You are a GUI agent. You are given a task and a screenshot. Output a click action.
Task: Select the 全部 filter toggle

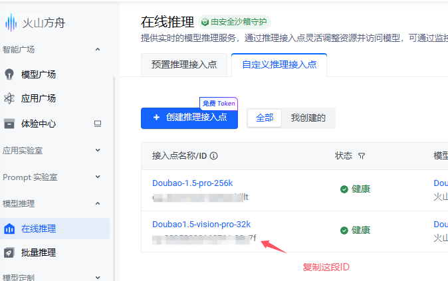pos(265,118)
